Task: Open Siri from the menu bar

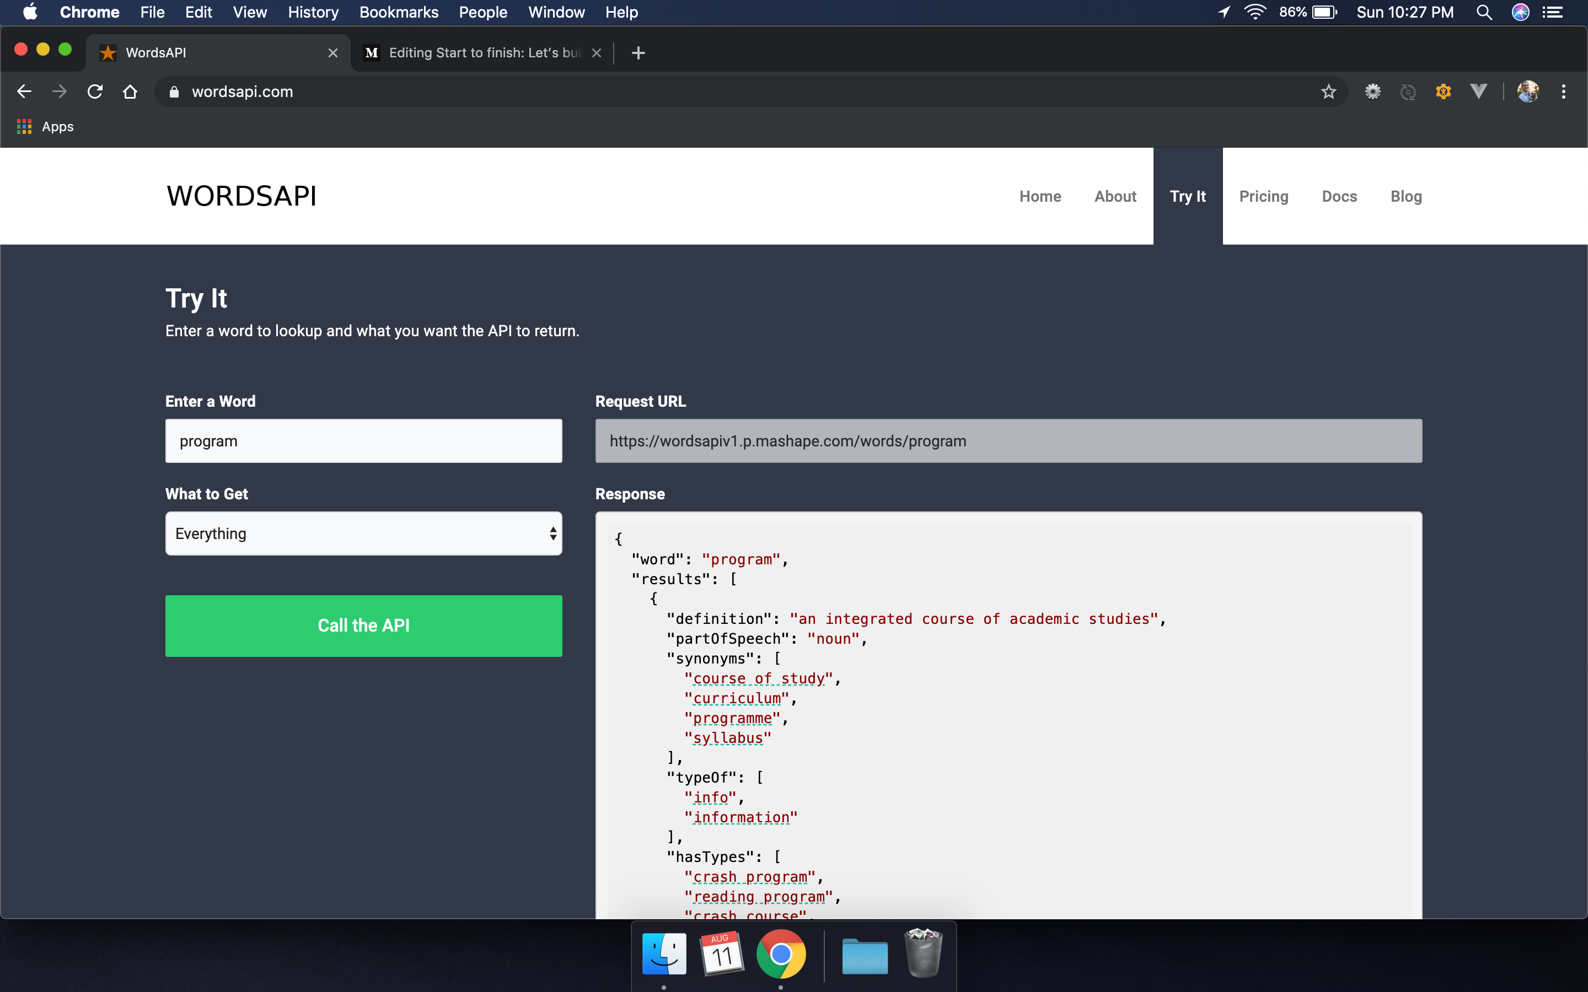Action: [x=1520, y=12]
